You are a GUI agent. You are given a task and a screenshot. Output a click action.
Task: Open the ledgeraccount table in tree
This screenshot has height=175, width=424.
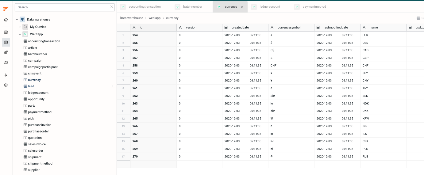click(x=38, y=93)
